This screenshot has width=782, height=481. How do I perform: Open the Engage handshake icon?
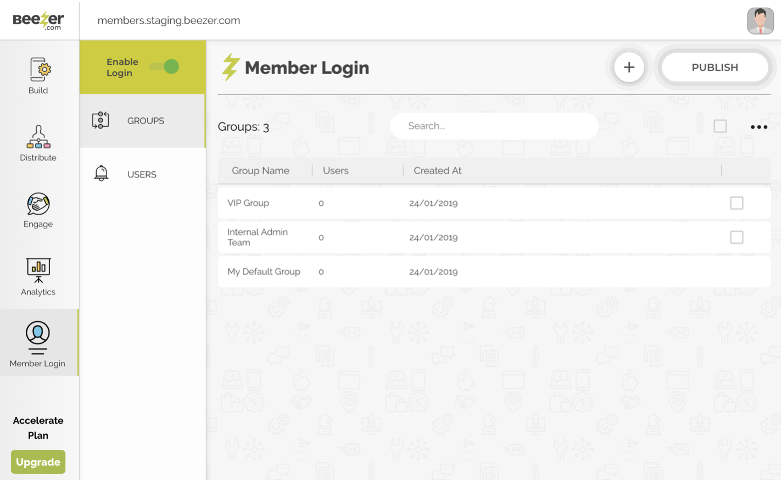tap(38, 204)
